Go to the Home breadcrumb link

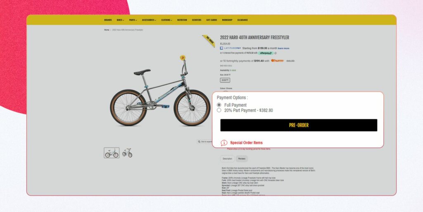click(x=107, y=30)
